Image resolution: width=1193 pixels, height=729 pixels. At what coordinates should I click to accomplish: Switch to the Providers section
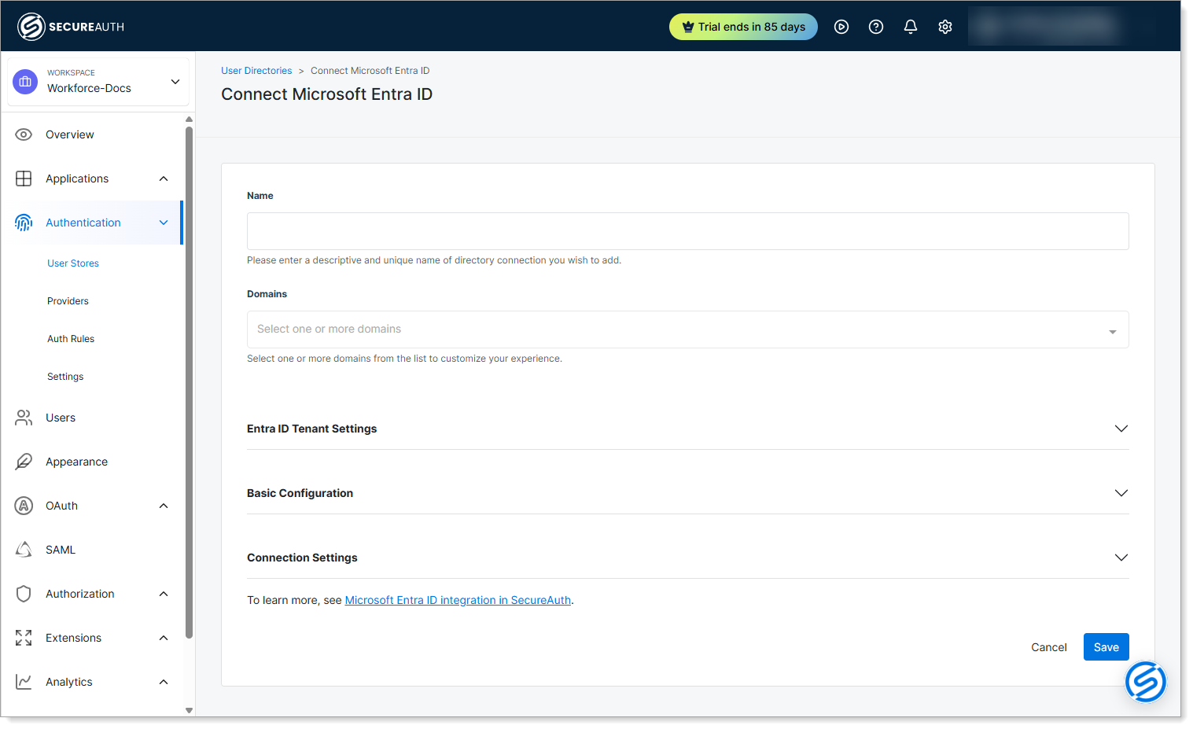[x=68, y=300]
